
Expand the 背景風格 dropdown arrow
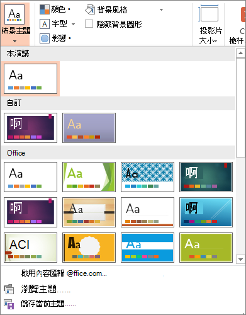pyautogui.click(x=161, y=9)
